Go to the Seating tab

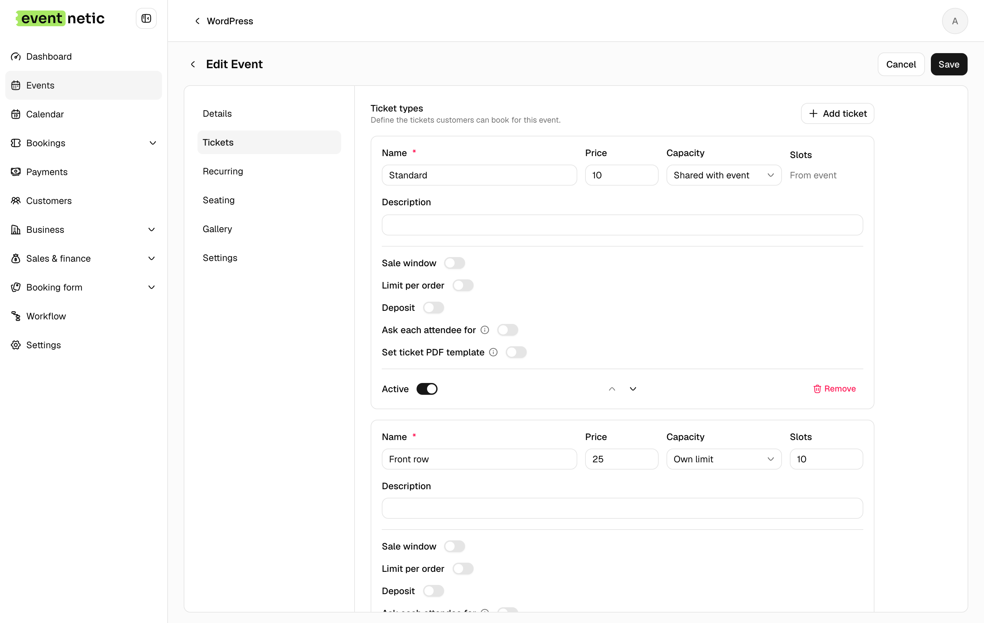click(x=269, y=200)
